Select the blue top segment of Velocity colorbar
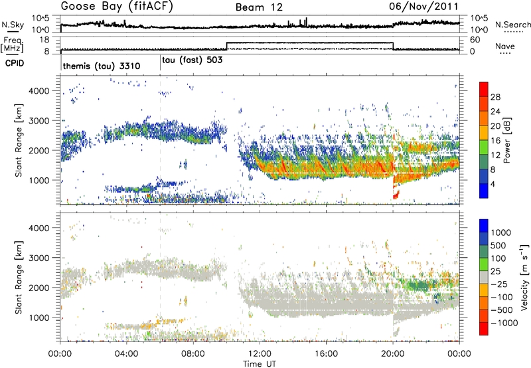Image resolution: width=531 pixels, height=368 pixels. click(x=484, y=226)
